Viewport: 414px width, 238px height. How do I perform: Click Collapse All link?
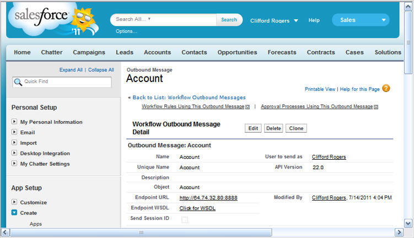[101, 69]
